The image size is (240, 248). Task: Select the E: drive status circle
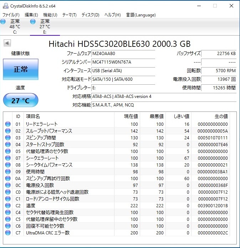(x=33, y=21)
